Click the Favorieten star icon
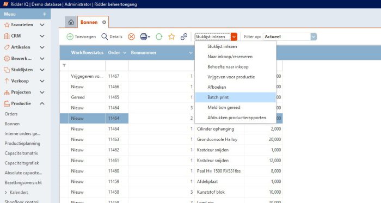 [x=7, y=25]
